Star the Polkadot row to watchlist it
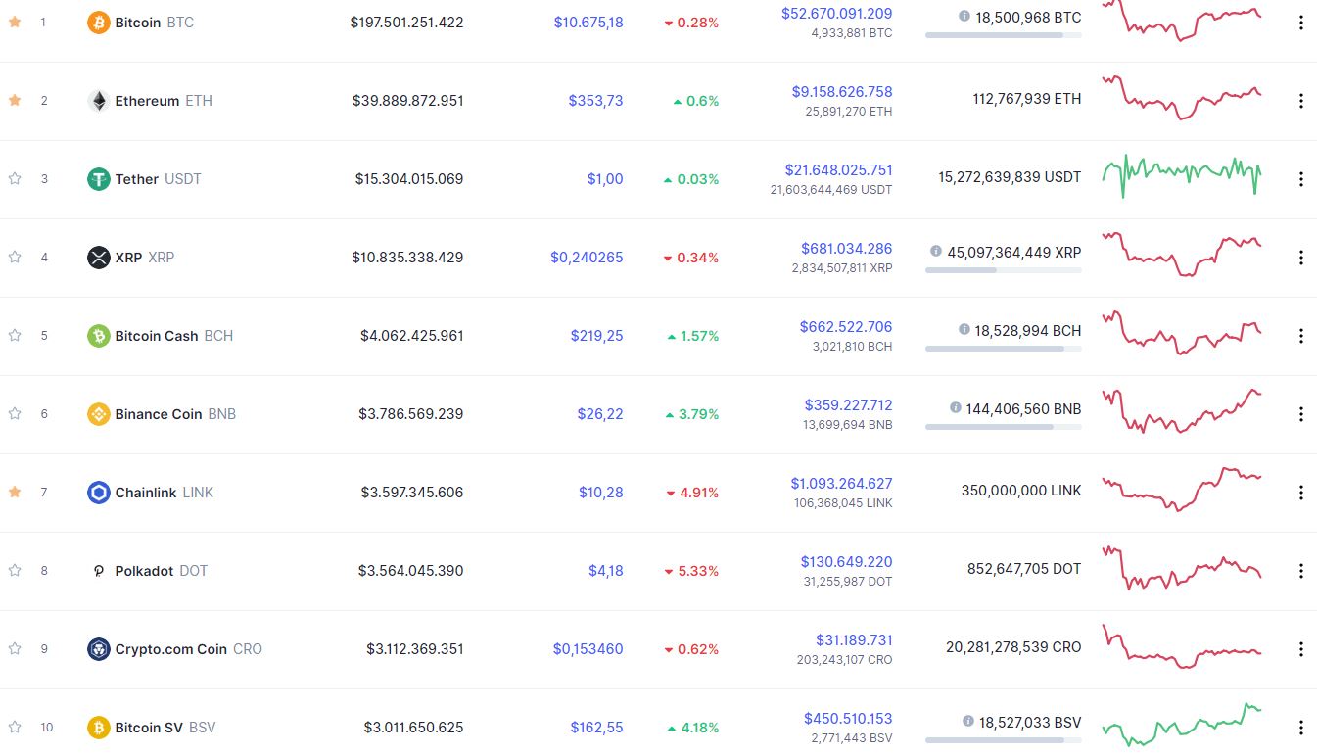The height and width of the screenshot is (755, 1317). click(14, 570)
